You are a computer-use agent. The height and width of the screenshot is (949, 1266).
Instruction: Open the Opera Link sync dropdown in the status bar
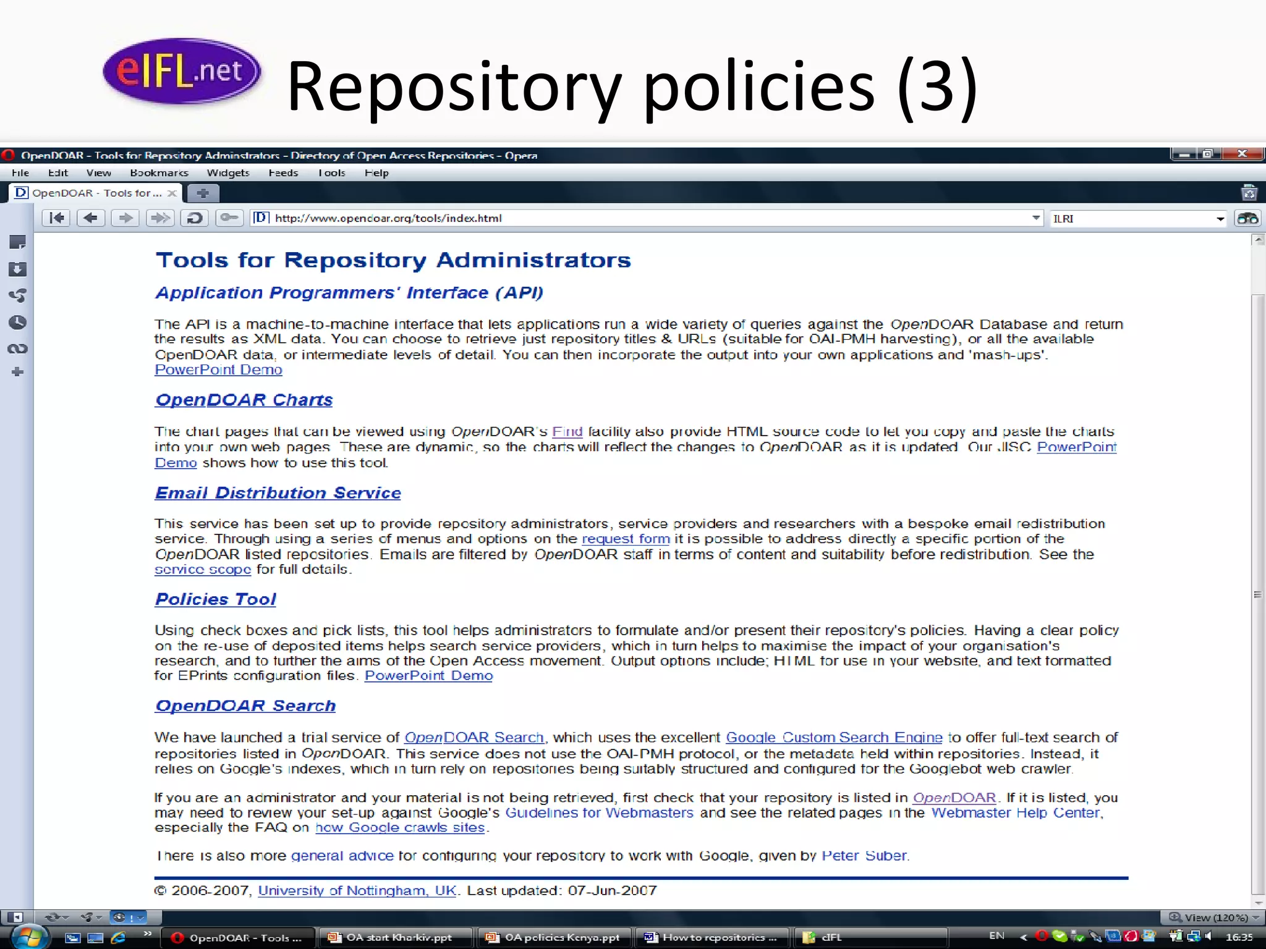56,917
